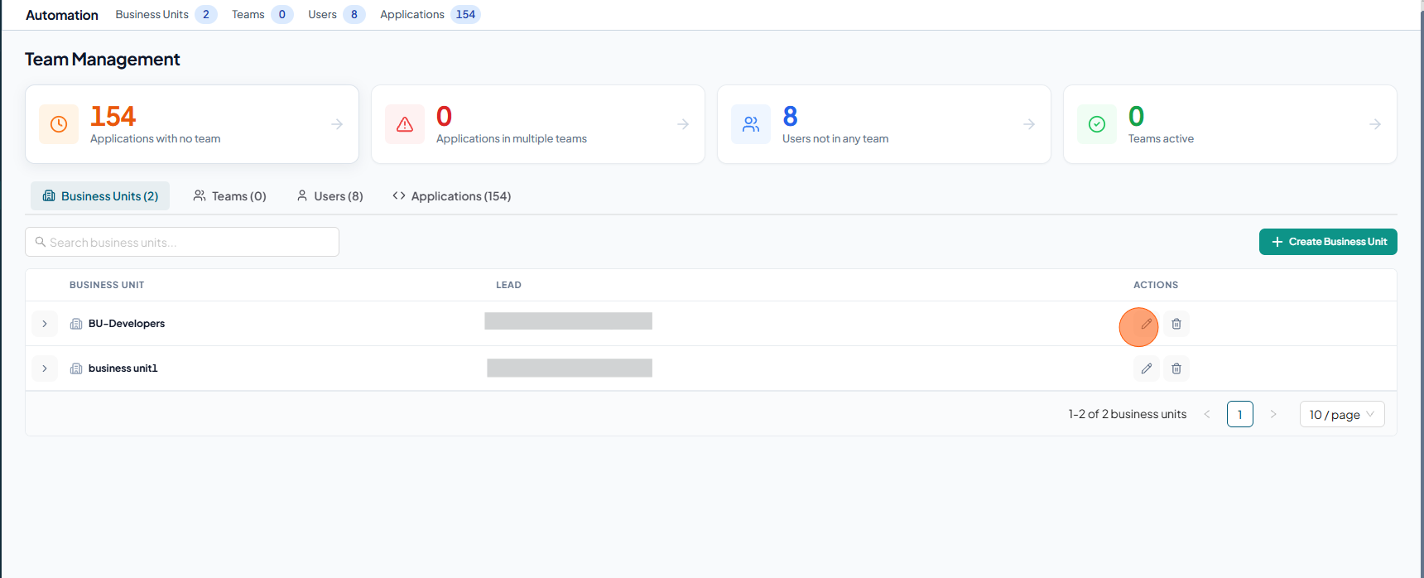The height and width of the screenshot is (578, 1424).
Task: Edit the BU-Developers business unit
Action: click(x=1146, y=324)
